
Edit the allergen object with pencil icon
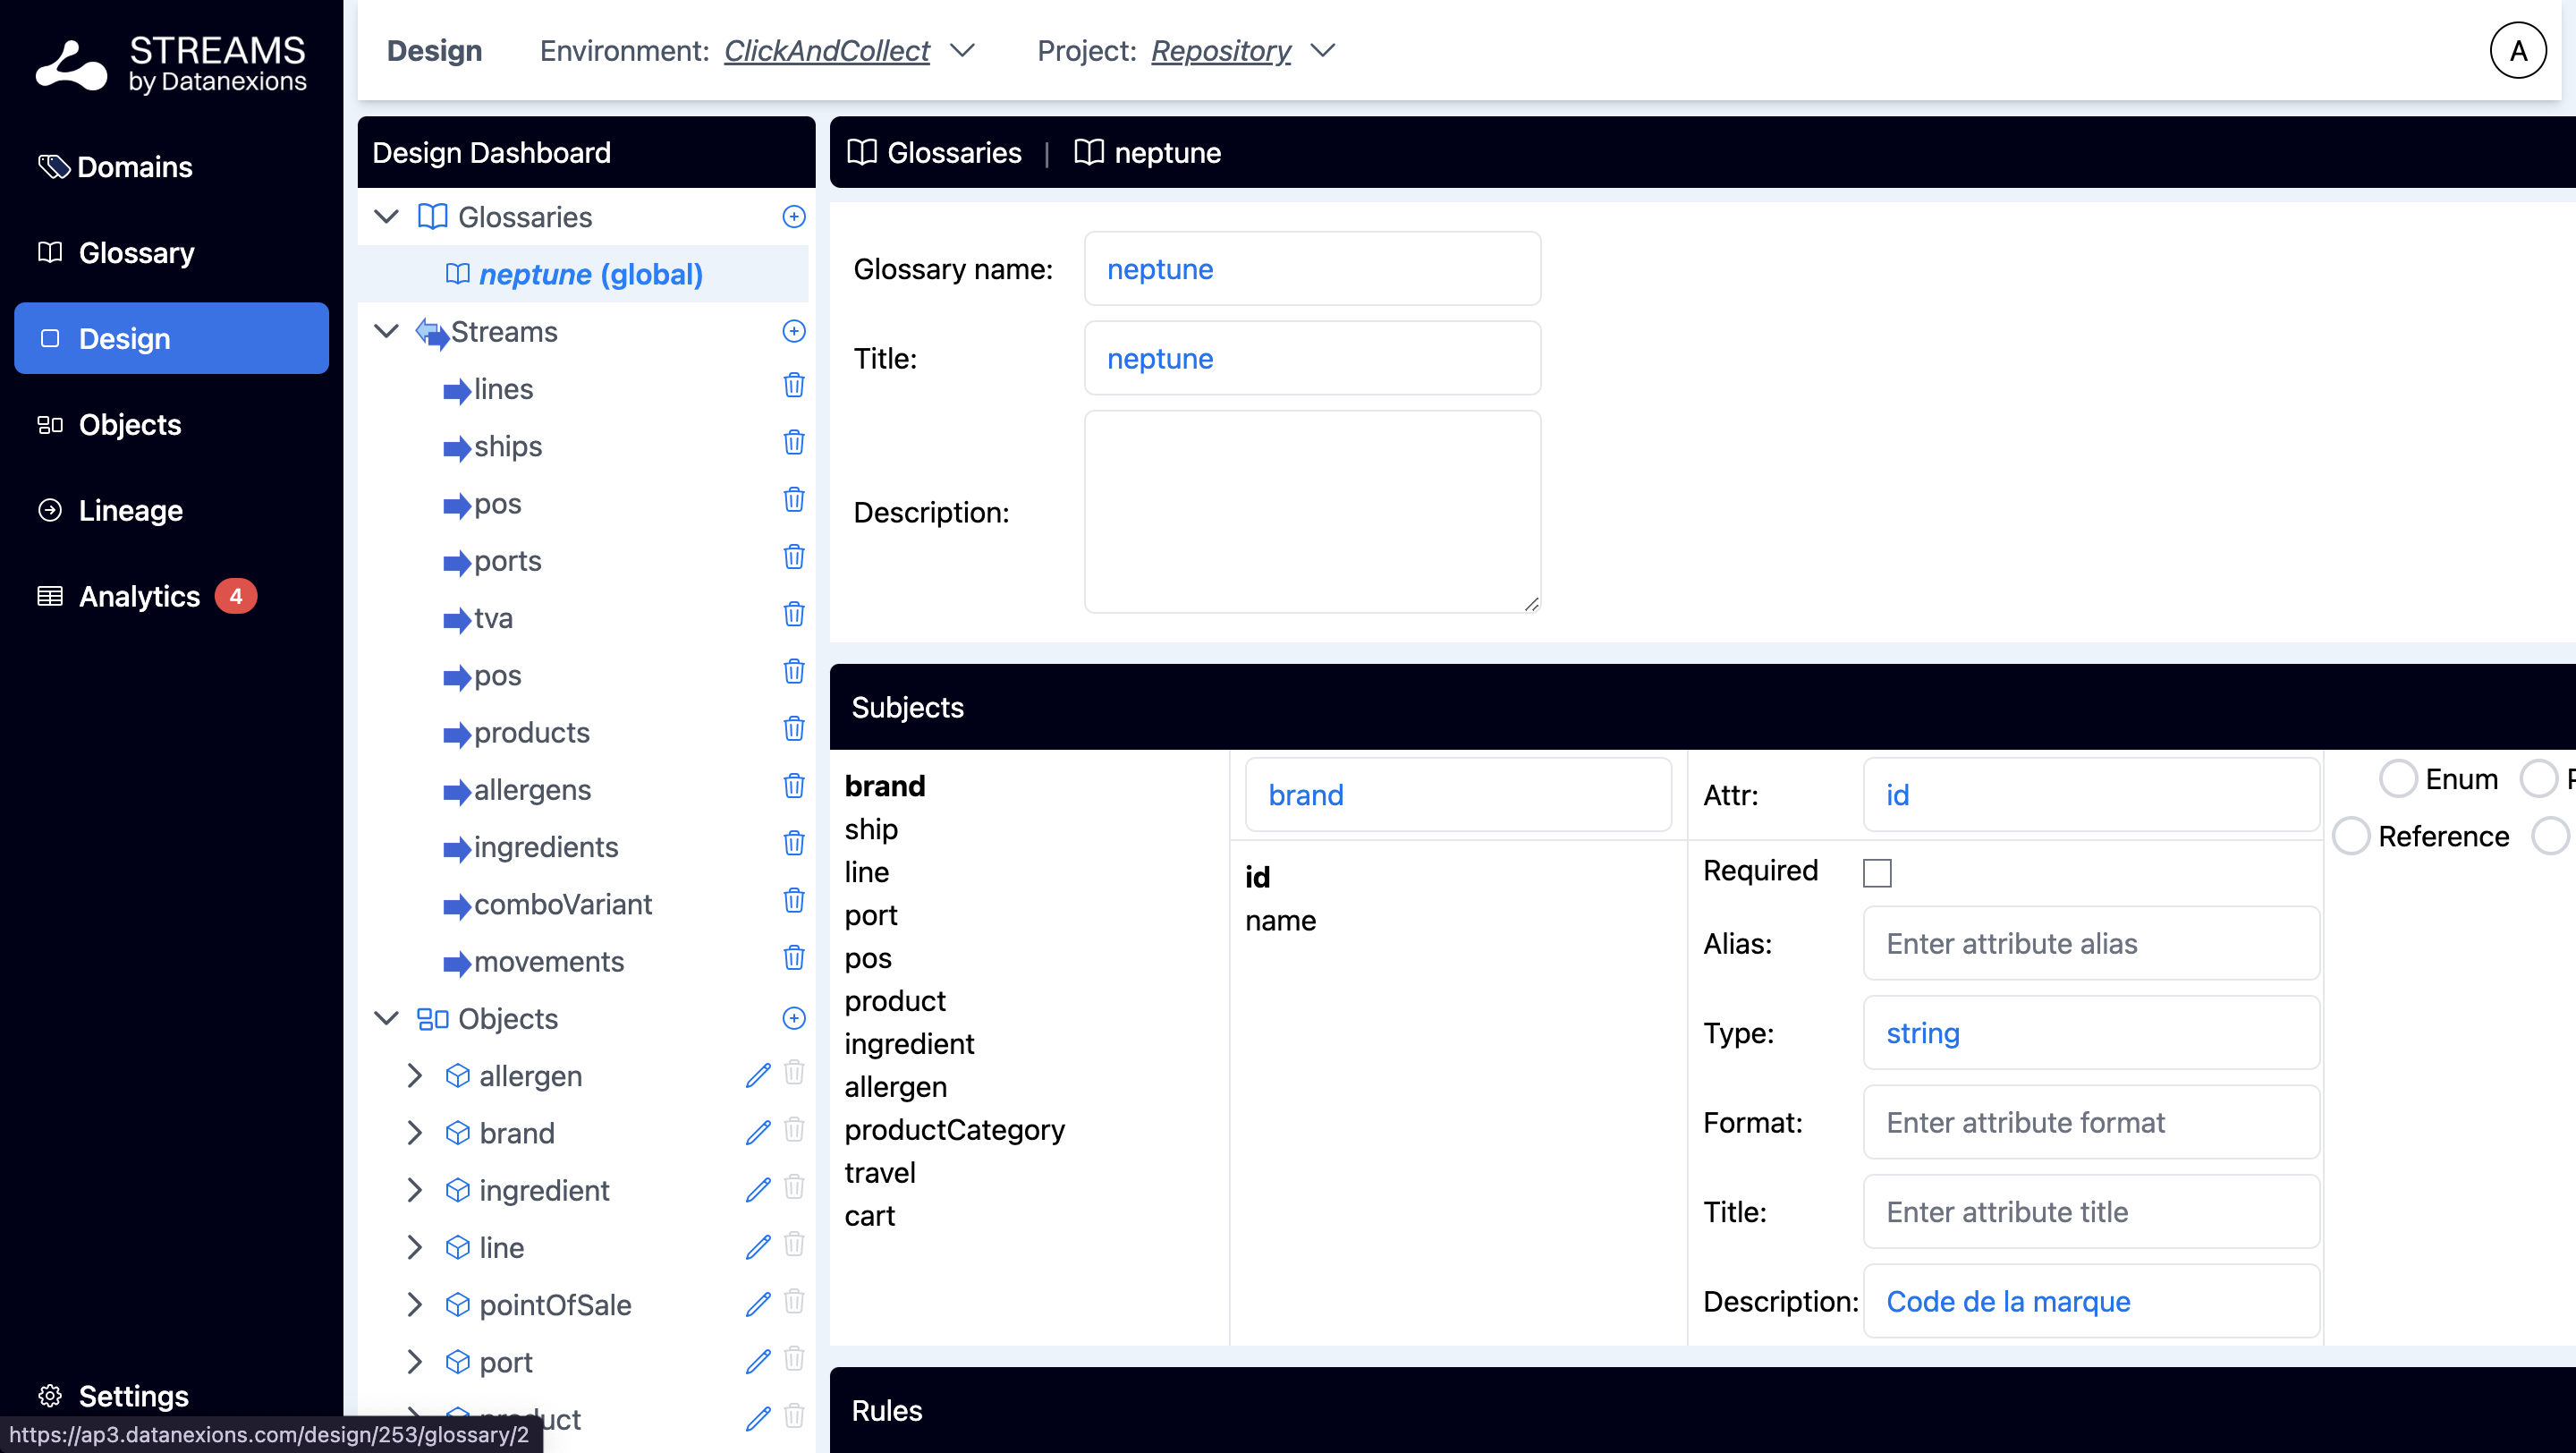tap(758, 1075)
